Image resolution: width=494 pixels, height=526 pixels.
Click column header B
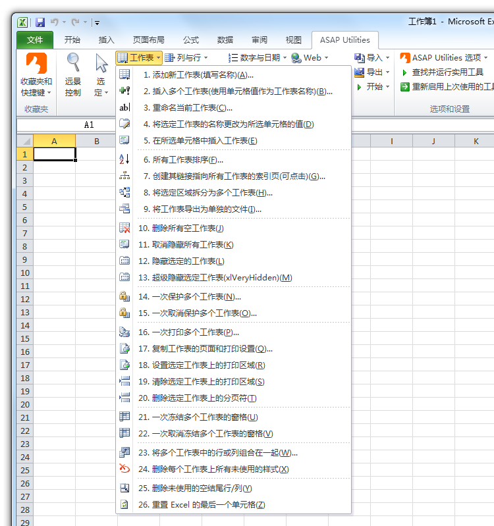click(x=96, y=142)
